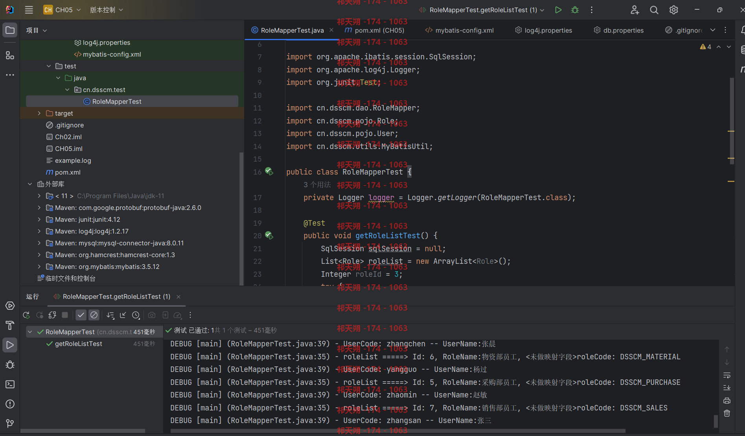
Task: Toggle soft-wrap in console
Action: coord(727,375)
